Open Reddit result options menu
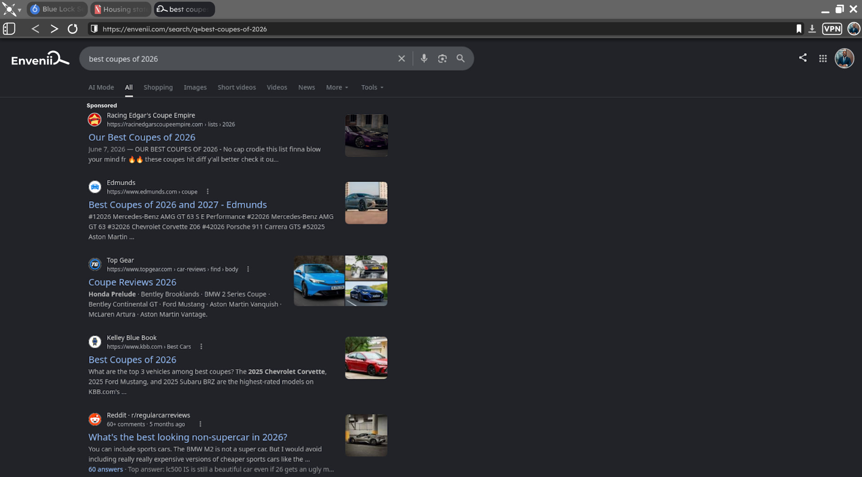The width and height of the screenshot is (862, 477). pyautogui.click(x=200, y=424)
